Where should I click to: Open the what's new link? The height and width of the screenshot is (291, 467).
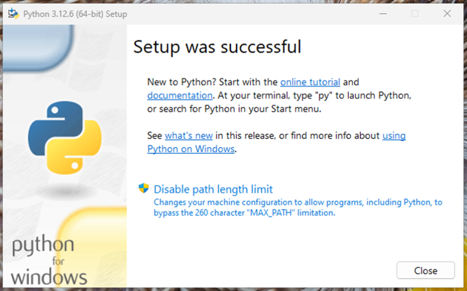pos(188,135)
